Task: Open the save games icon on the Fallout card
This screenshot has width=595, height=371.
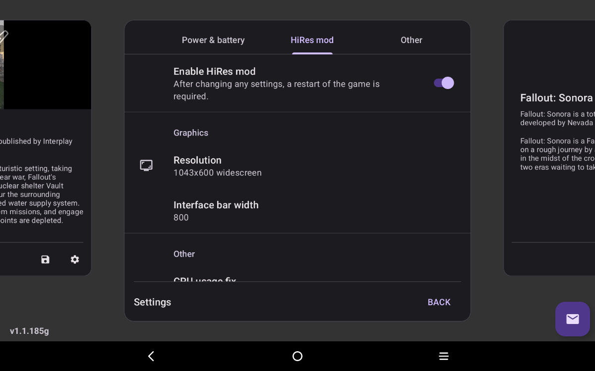Action: 45,259
